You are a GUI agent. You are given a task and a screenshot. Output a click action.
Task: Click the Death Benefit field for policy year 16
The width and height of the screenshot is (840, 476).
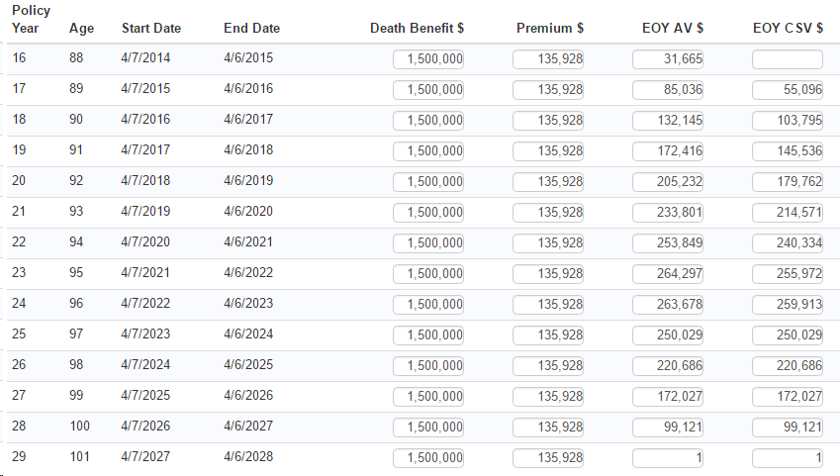pos(428,59)
